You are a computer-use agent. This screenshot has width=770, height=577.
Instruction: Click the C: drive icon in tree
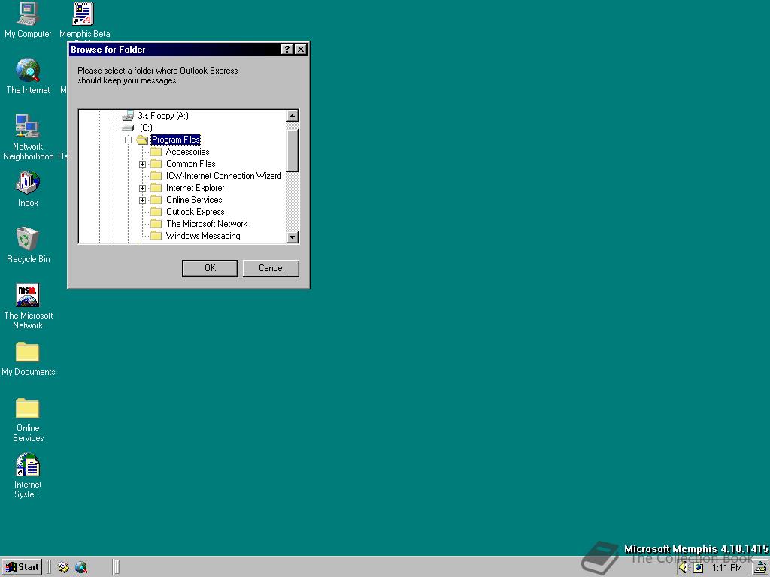(x=128, y=128)
